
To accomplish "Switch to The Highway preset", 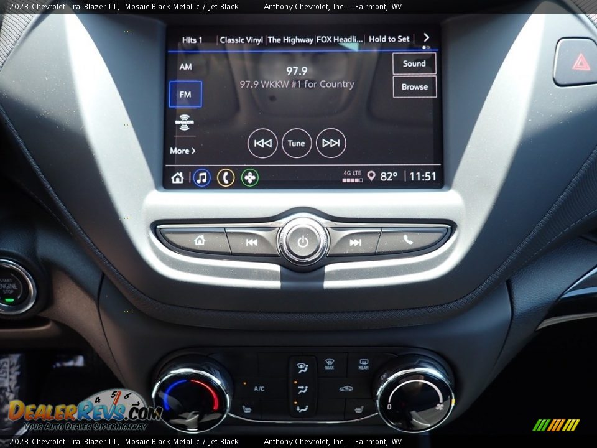I will click(x=290, y=39).
